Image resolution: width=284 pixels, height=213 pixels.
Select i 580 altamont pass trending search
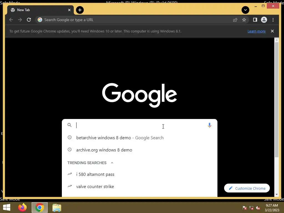tap(140, 174)
